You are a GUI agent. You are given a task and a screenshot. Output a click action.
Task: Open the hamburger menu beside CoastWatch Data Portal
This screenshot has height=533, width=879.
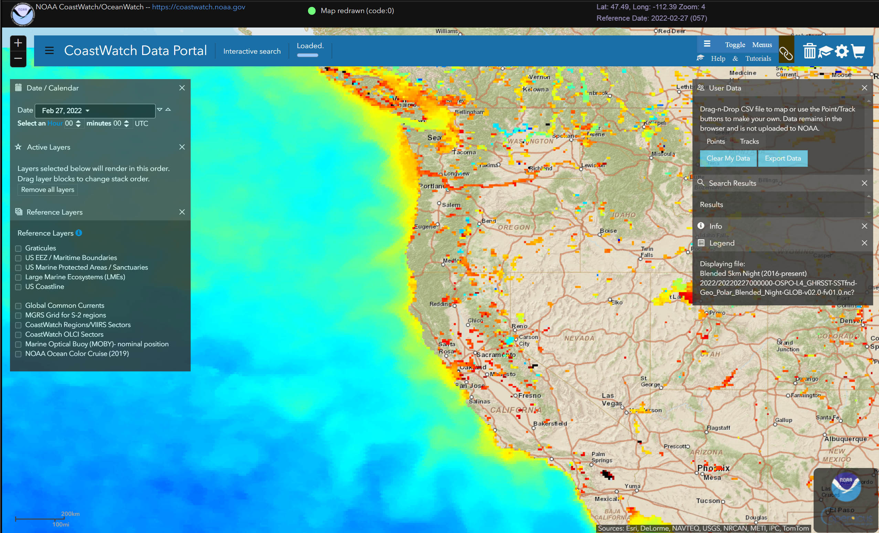coord(49,51)
